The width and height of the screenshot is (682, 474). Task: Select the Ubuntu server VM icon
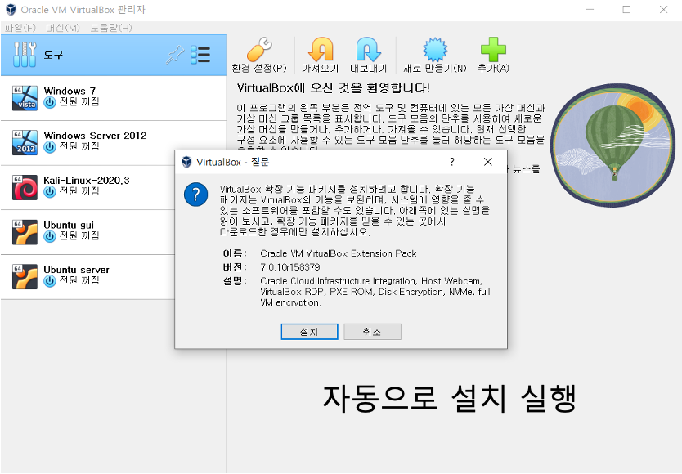pos(25,276)
